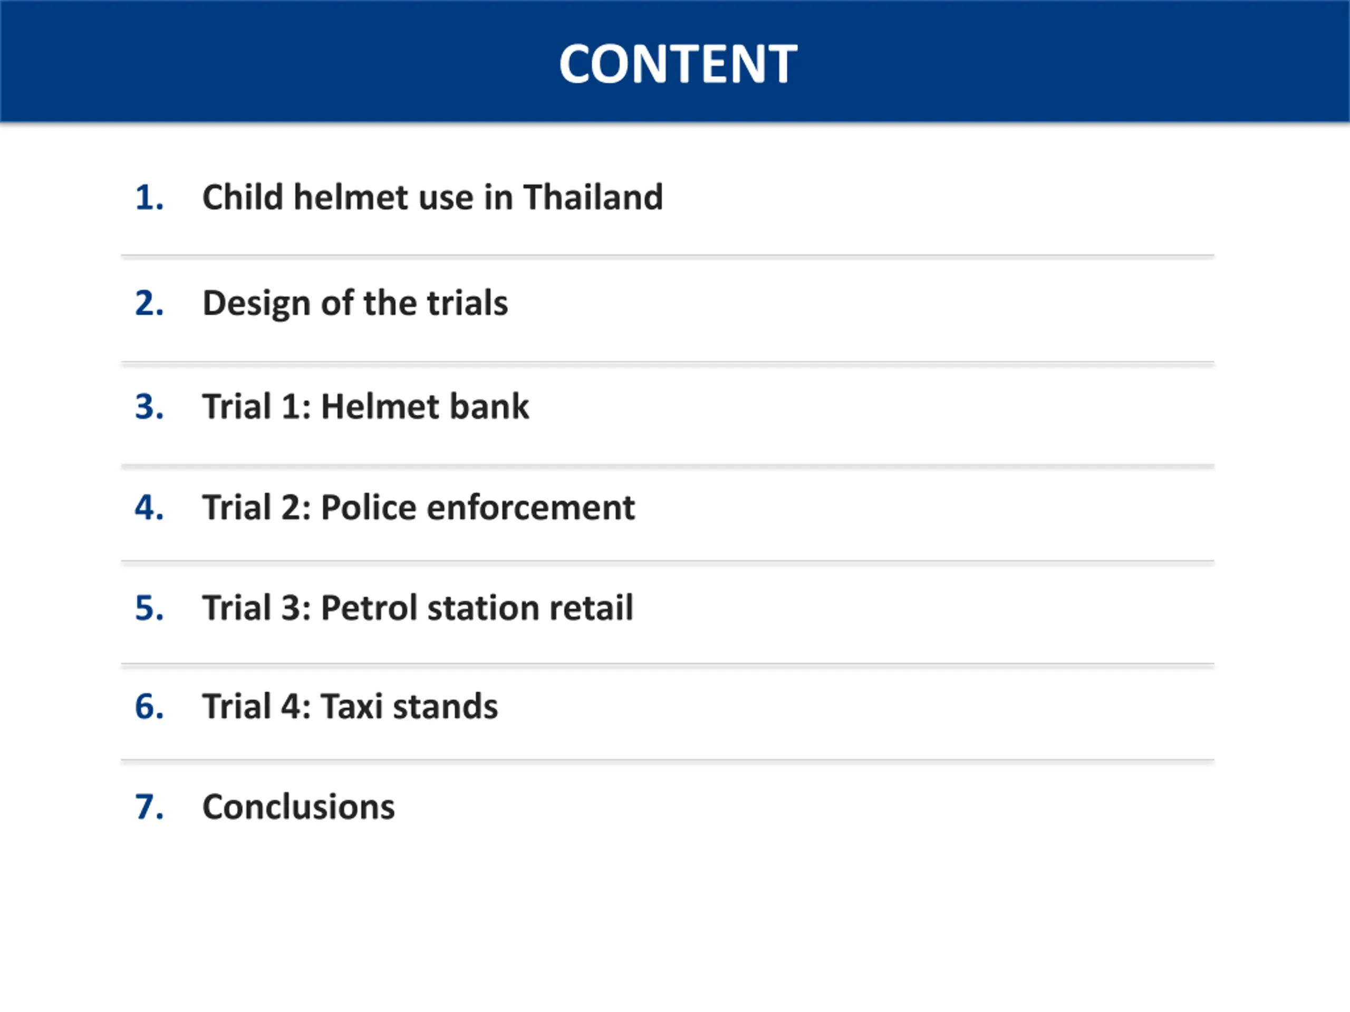
Task: Click the CONTENT title text
Action: [678, 63]
